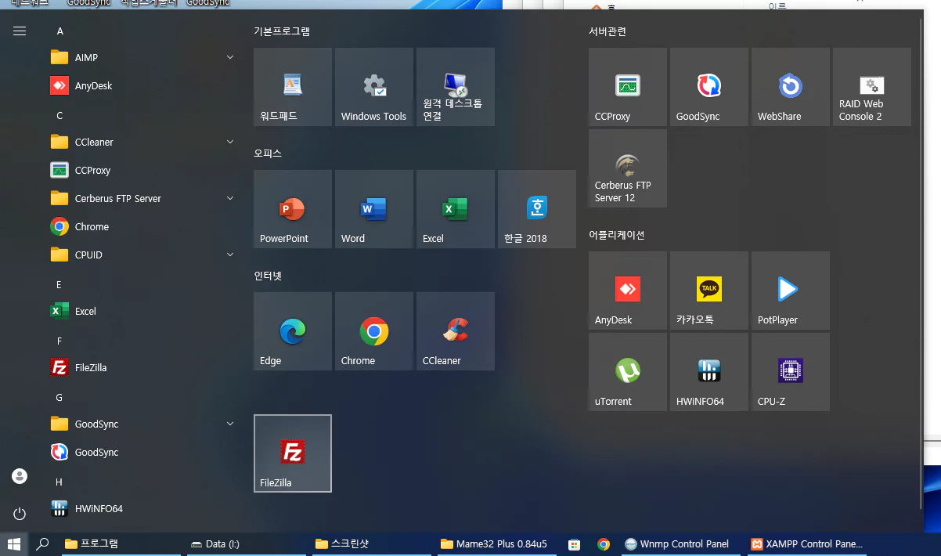Switch to Data (I:) window on taskbar

coord(247,544)
